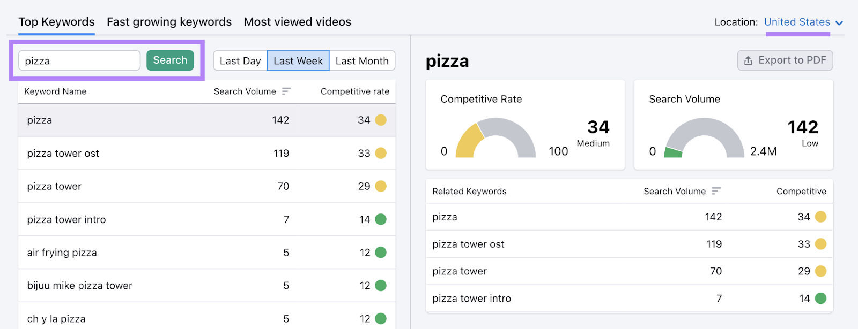The height and width of the screenshot is (329, 858).
Task: Click green dot beside bijuu mike pizza tower
Action: click(381, 286)
